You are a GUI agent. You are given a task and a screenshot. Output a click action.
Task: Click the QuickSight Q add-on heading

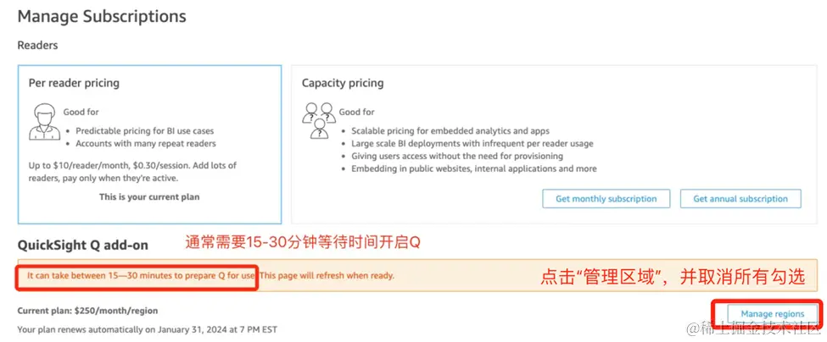[83, 245]
